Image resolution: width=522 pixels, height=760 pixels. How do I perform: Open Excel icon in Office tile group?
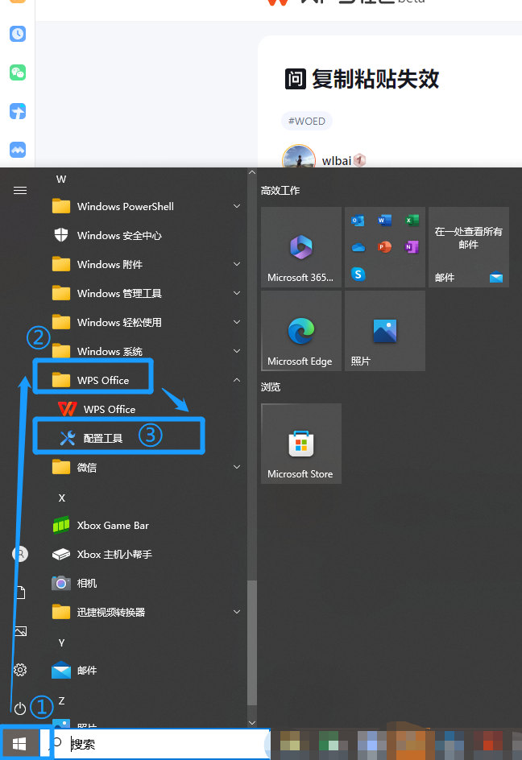412,221
